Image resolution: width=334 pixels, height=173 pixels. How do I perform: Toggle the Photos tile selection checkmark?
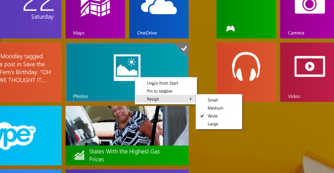183,48
